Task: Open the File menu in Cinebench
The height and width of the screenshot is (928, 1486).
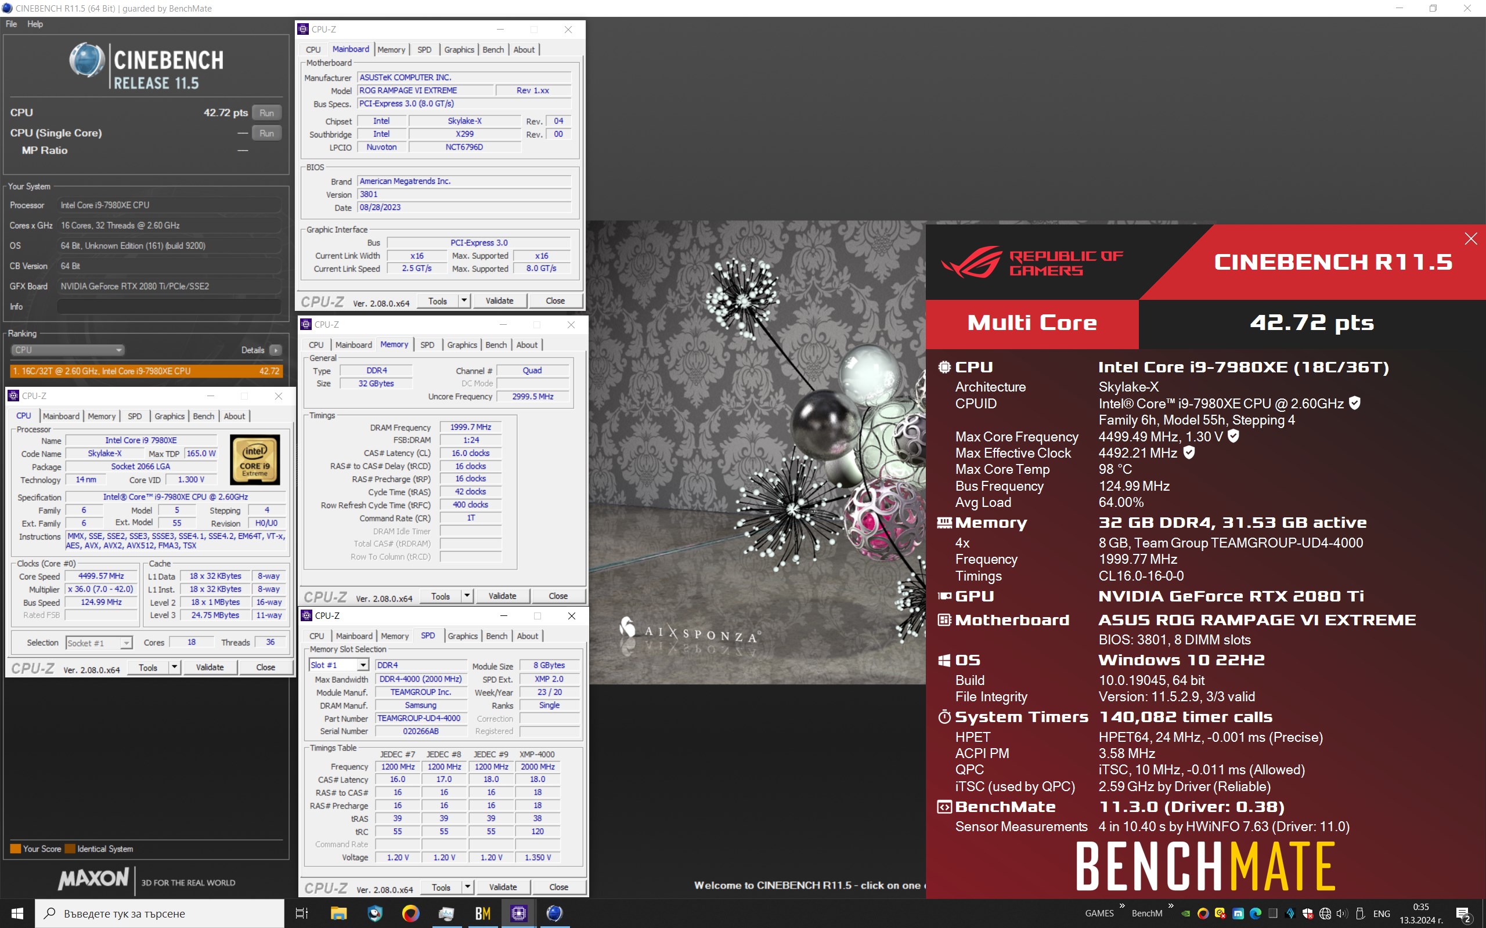Action: [11, 24]
